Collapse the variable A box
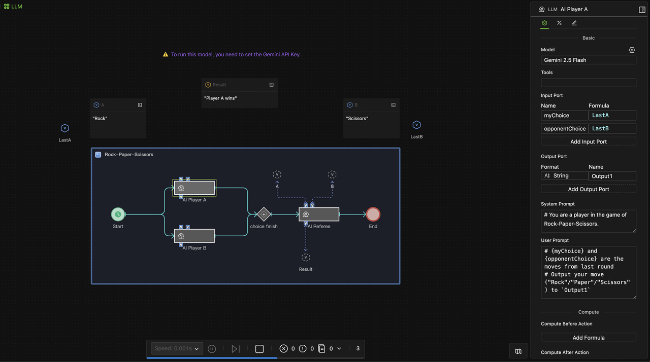The width and height of the screenshot is (650, 362). click(140, 105)
